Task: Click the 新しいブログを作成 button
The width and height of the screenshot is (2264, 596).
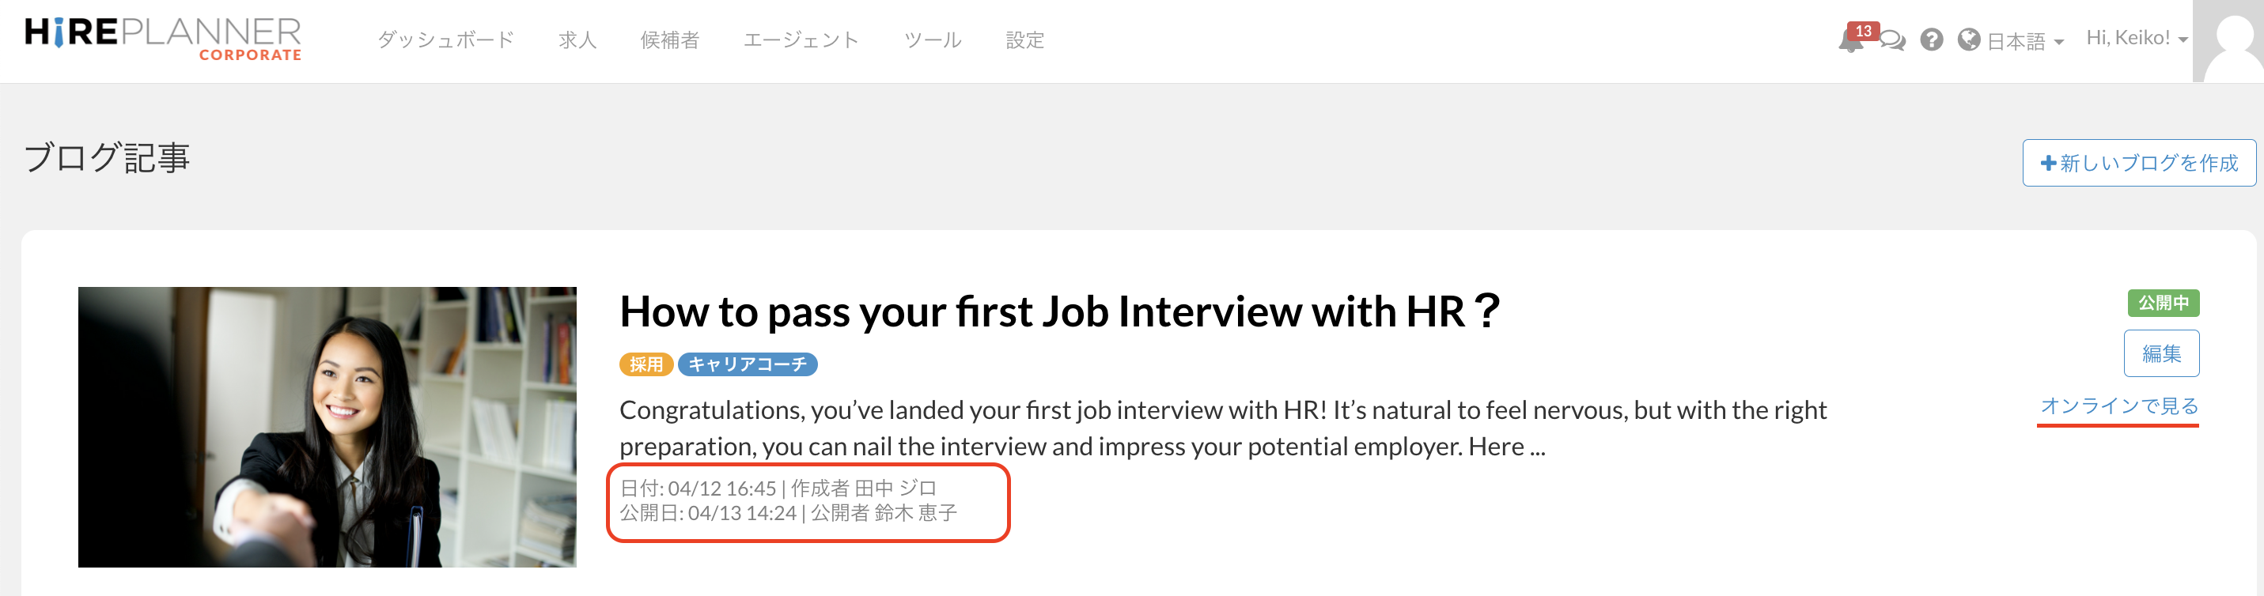Action: (2138, 164)
